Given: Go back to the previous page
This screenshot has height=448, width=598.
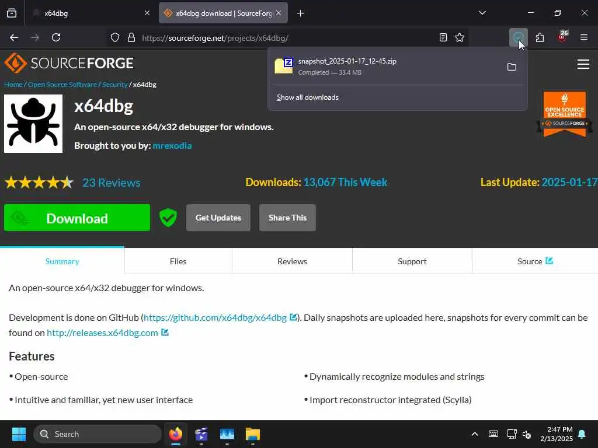Looking at the screenshot, I should [x=14, y=37].
